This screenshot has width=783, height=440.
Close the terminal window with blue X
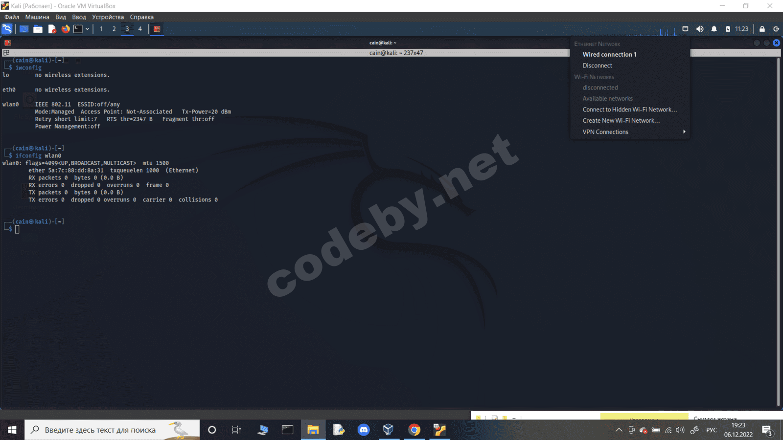776,43
